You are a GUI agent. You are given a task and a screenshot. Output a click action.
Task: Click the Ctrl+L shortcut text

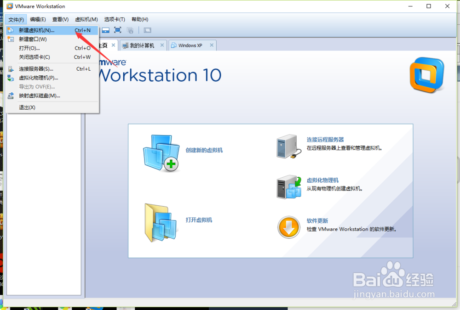tap(83, 69)
